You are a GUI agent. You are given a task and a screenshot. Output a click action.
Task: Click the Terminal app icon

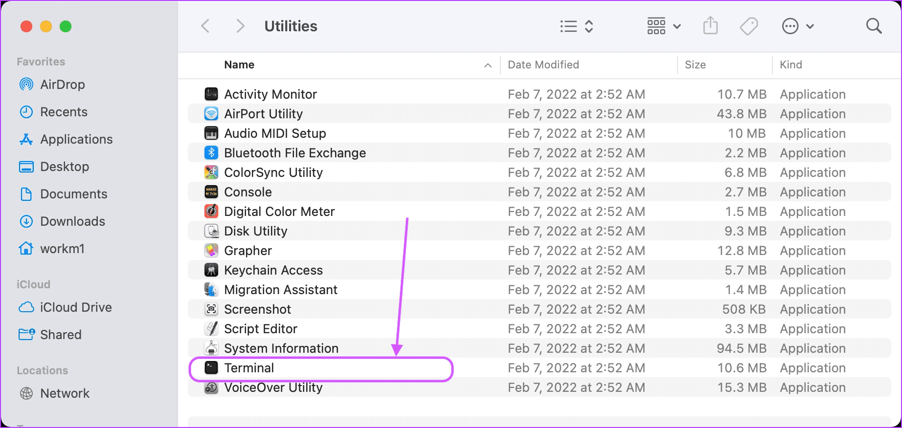point(211,367)
